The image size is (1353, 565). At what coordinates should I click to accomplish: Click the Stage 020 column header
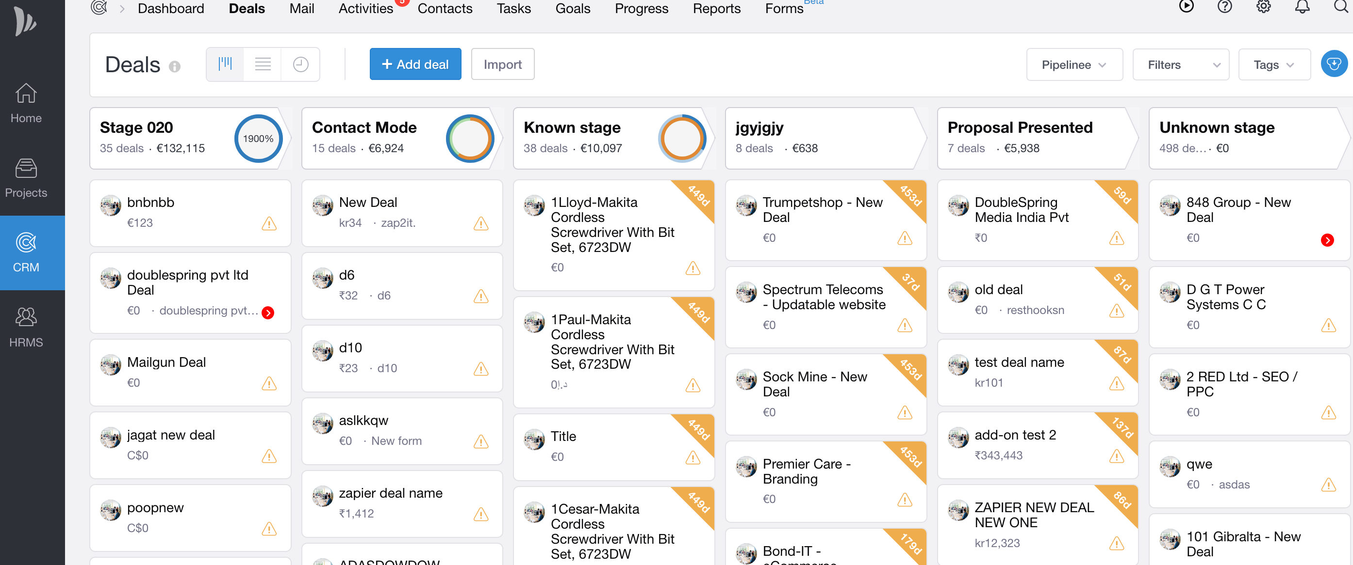pos(190,138)
